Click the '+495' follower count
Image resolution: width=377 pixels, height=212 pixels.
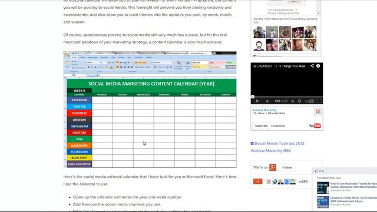303,182
